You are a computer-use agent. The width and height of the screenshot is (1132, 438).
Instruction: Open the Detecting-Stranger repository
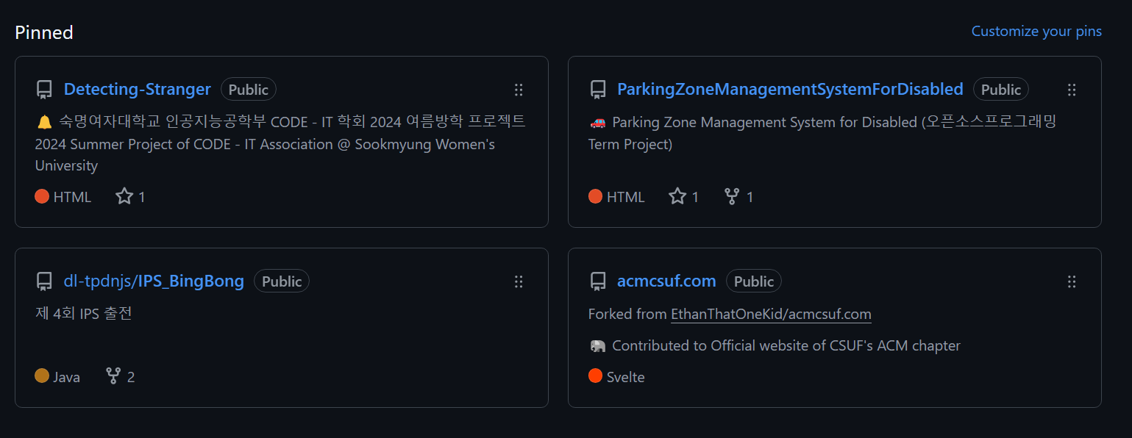137,89
